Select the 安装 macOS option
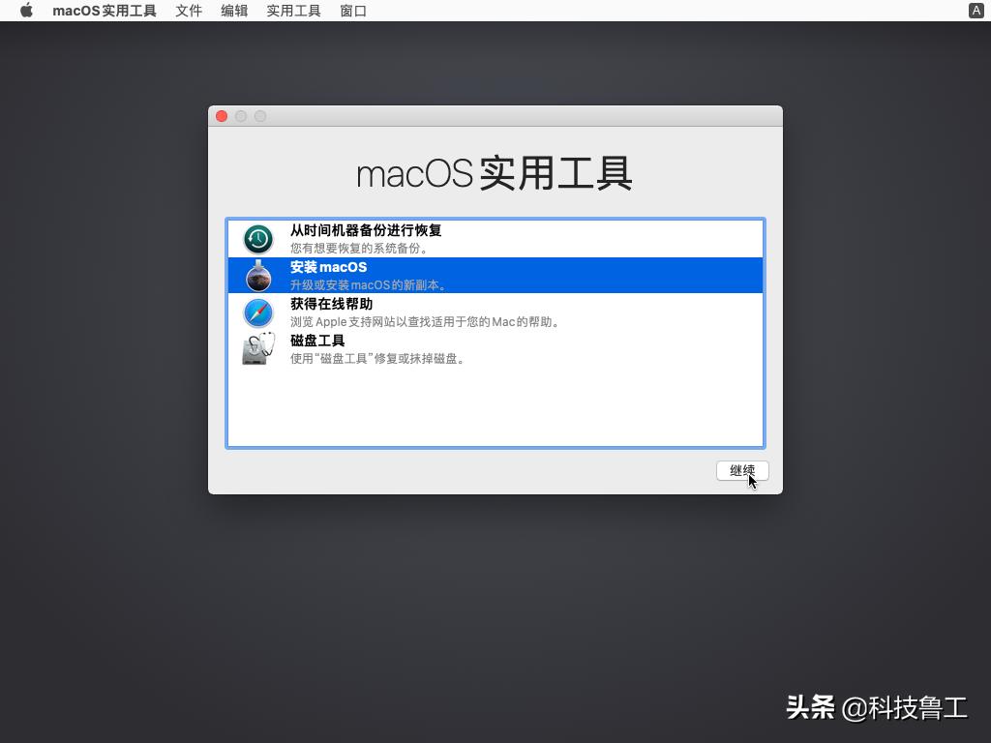This screenshot has width=991, height=743. [x=387, y=275]
